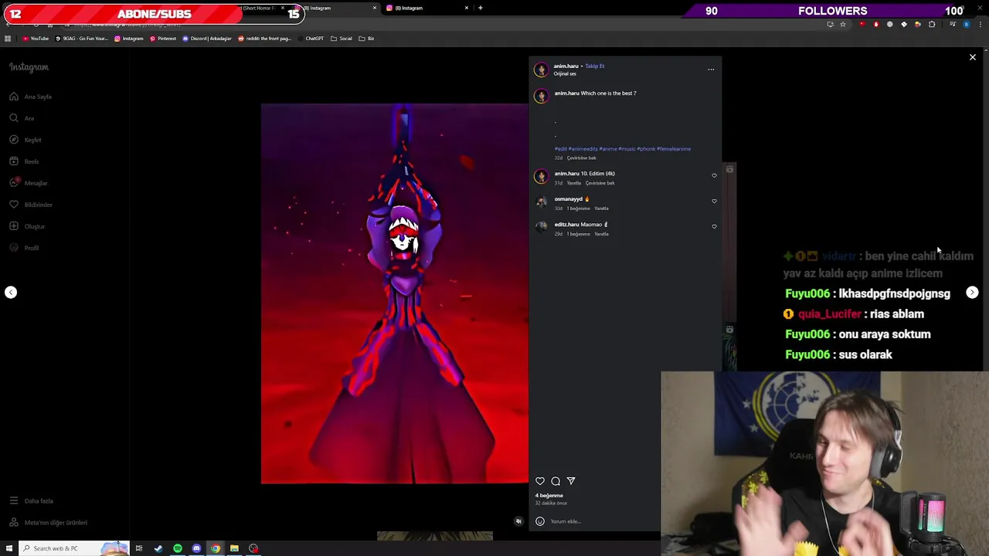The width and height of the screenshot is (989, 556).
Task: Bookmark this page with star icon
Action: 843,25
